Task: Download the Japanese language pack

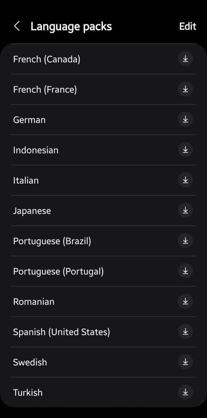Action: click(x=185, y=211)
